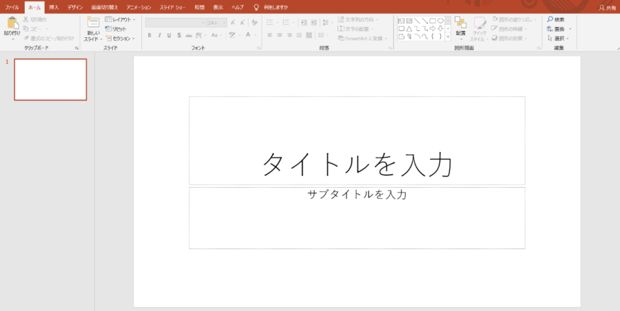Select slide 1 thumbnail in the panel
The width and height of the screenshot is (620, 311).
(50, 79)
